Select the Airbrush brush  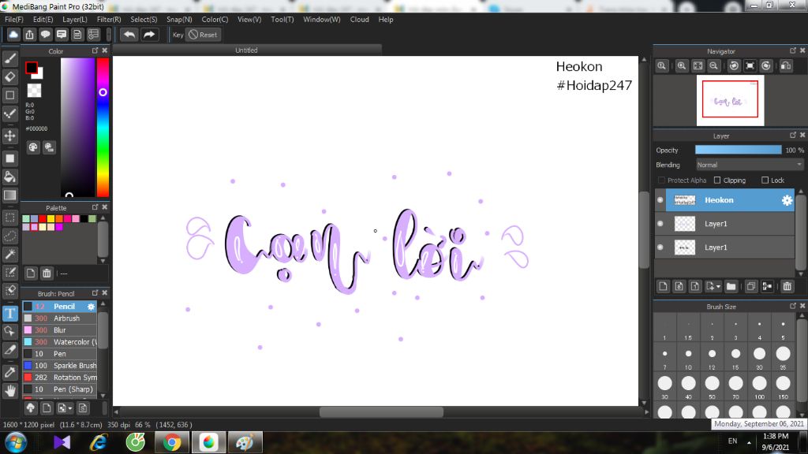click(x=60, y=318)
